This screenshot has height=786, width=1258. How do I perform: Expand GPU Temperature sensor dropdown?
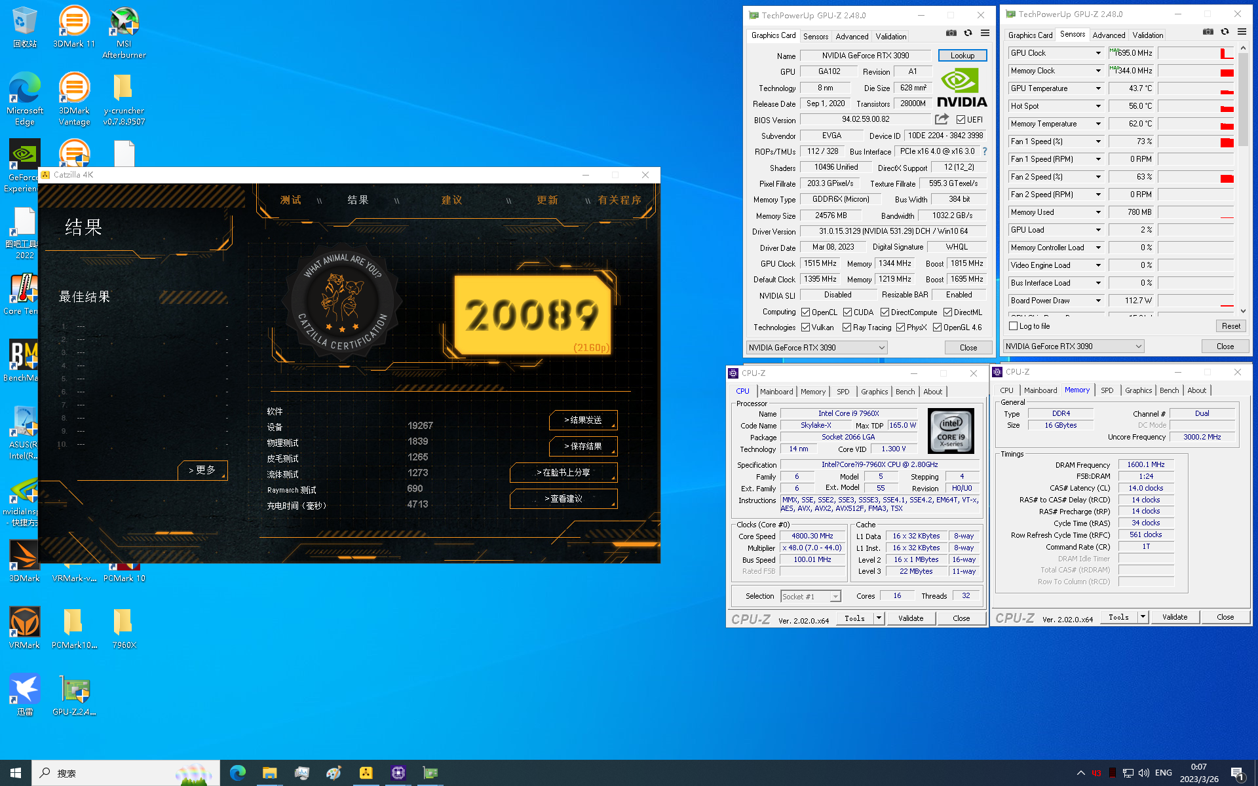[1098, 88]
